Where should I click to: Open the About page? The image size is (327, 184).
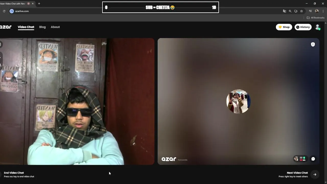coord(55,27)
